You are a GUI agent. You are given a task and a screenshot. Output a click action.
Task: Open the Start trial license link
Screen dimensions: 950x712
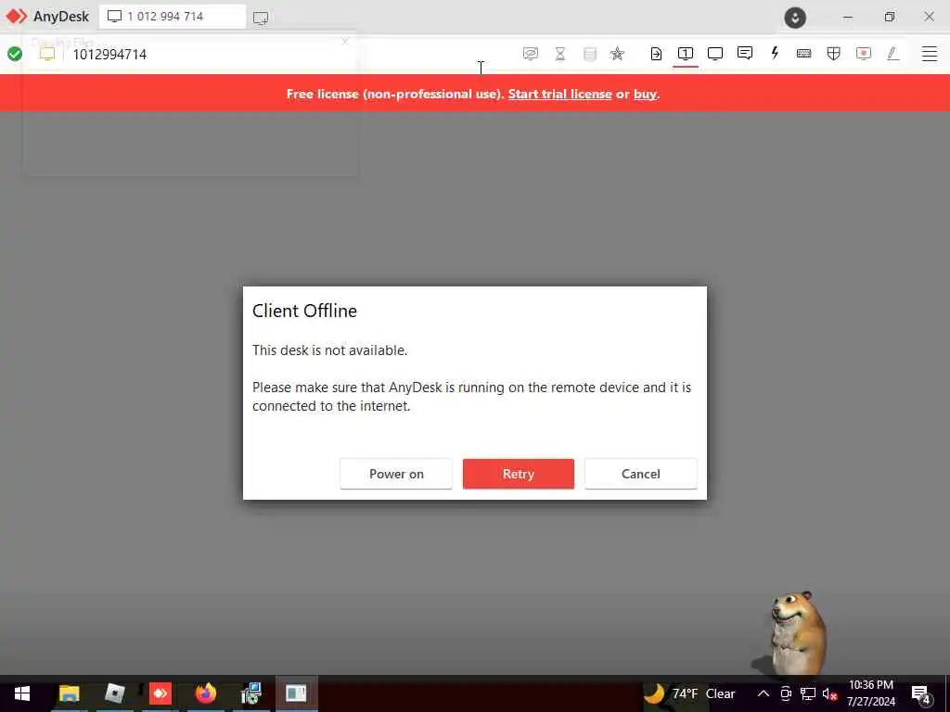pos(559,94)
